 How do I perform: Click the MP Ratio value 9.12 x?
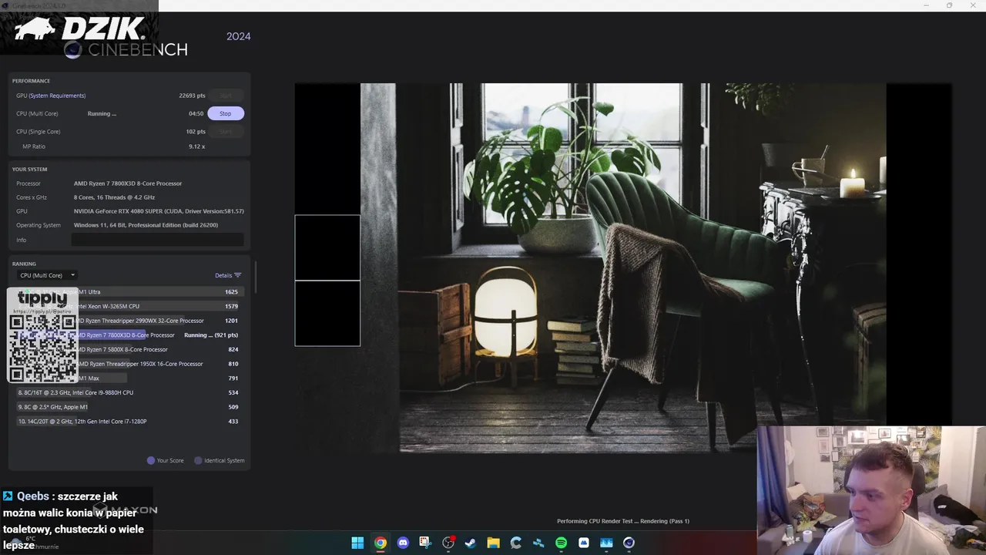pyautogui.click(x=197, y=146)
